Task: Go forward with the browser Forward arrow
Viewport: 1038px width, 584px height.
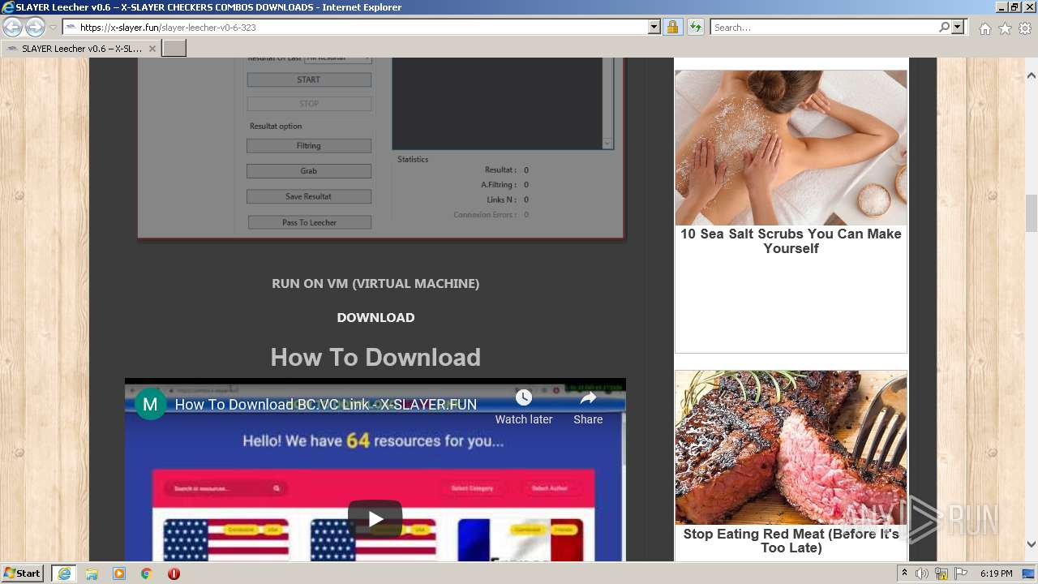Action: pyautogui.click(x=35, y=28)
